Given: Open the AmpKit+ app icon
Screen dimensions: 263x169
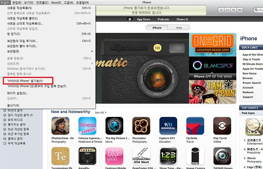Looking at the screenshot, I should click(87, 156).
